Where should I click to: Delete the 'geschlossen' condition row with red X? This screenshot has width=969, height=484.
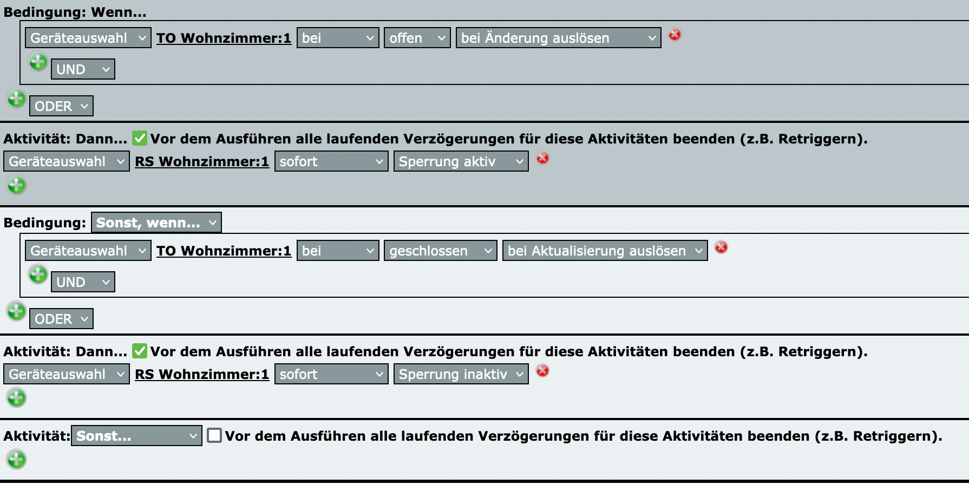click(x=721, y=248)
